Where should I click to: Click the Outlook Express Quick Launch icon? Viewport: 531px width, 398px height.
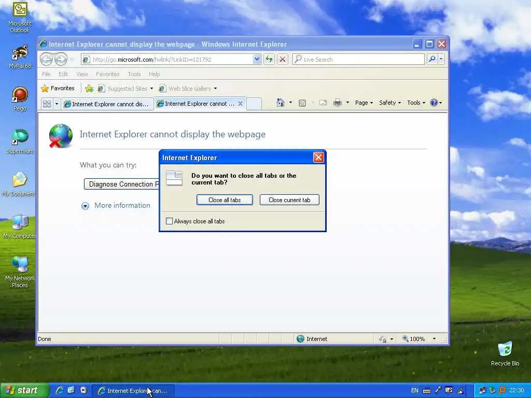pyautogui.click(x=71, y=390)
